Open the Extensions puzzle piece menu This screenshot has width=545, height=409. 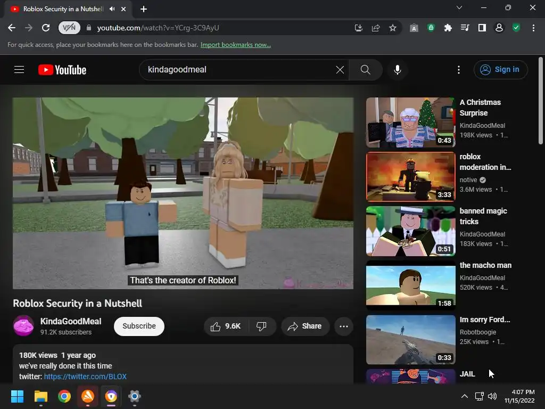[x=448, y=28]
